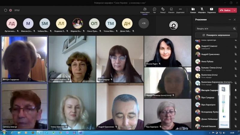This screenshot has height=135, width=240.
Task: Toggle the Камера (Camera) on
Action: (x=193, y=10)
